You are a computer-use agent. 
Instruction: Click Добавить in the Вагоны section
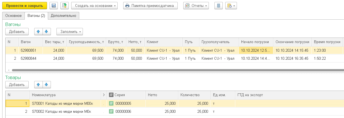click(17, 32)
